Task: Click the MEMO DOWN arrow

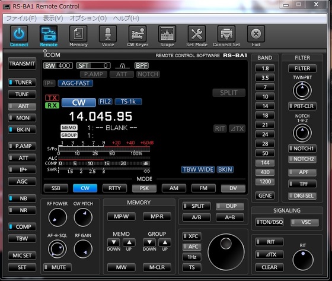Action: [114, 242]
